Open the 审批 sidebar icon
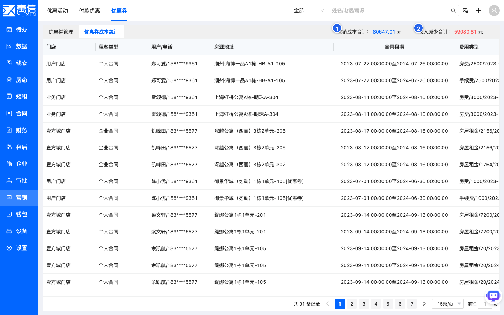Viewport: 504px width, 315px height. (x=9, y=181)
